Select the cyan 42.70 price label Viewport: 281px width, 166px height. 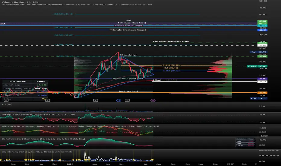point(262,26)
